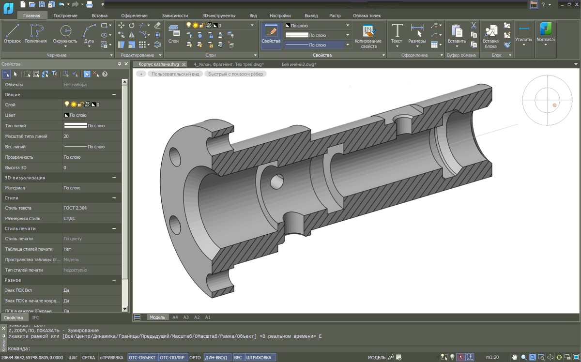Click the Pan hand icon in status bar
581x362 pixels.
[x=515, y=358]
